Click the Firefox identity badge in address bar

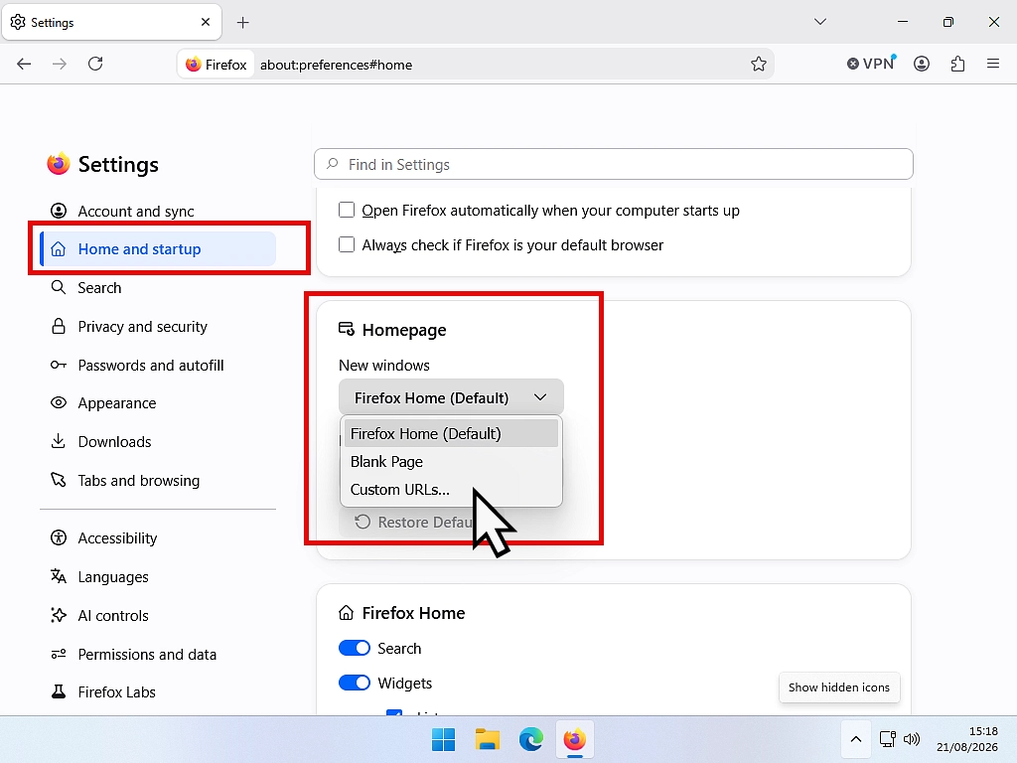[216, 65]
